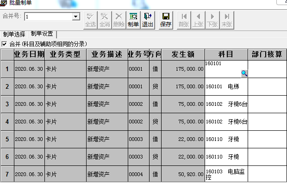
Task: Click row 5 部门核算 empty cell
Action: tap(268, 139)
